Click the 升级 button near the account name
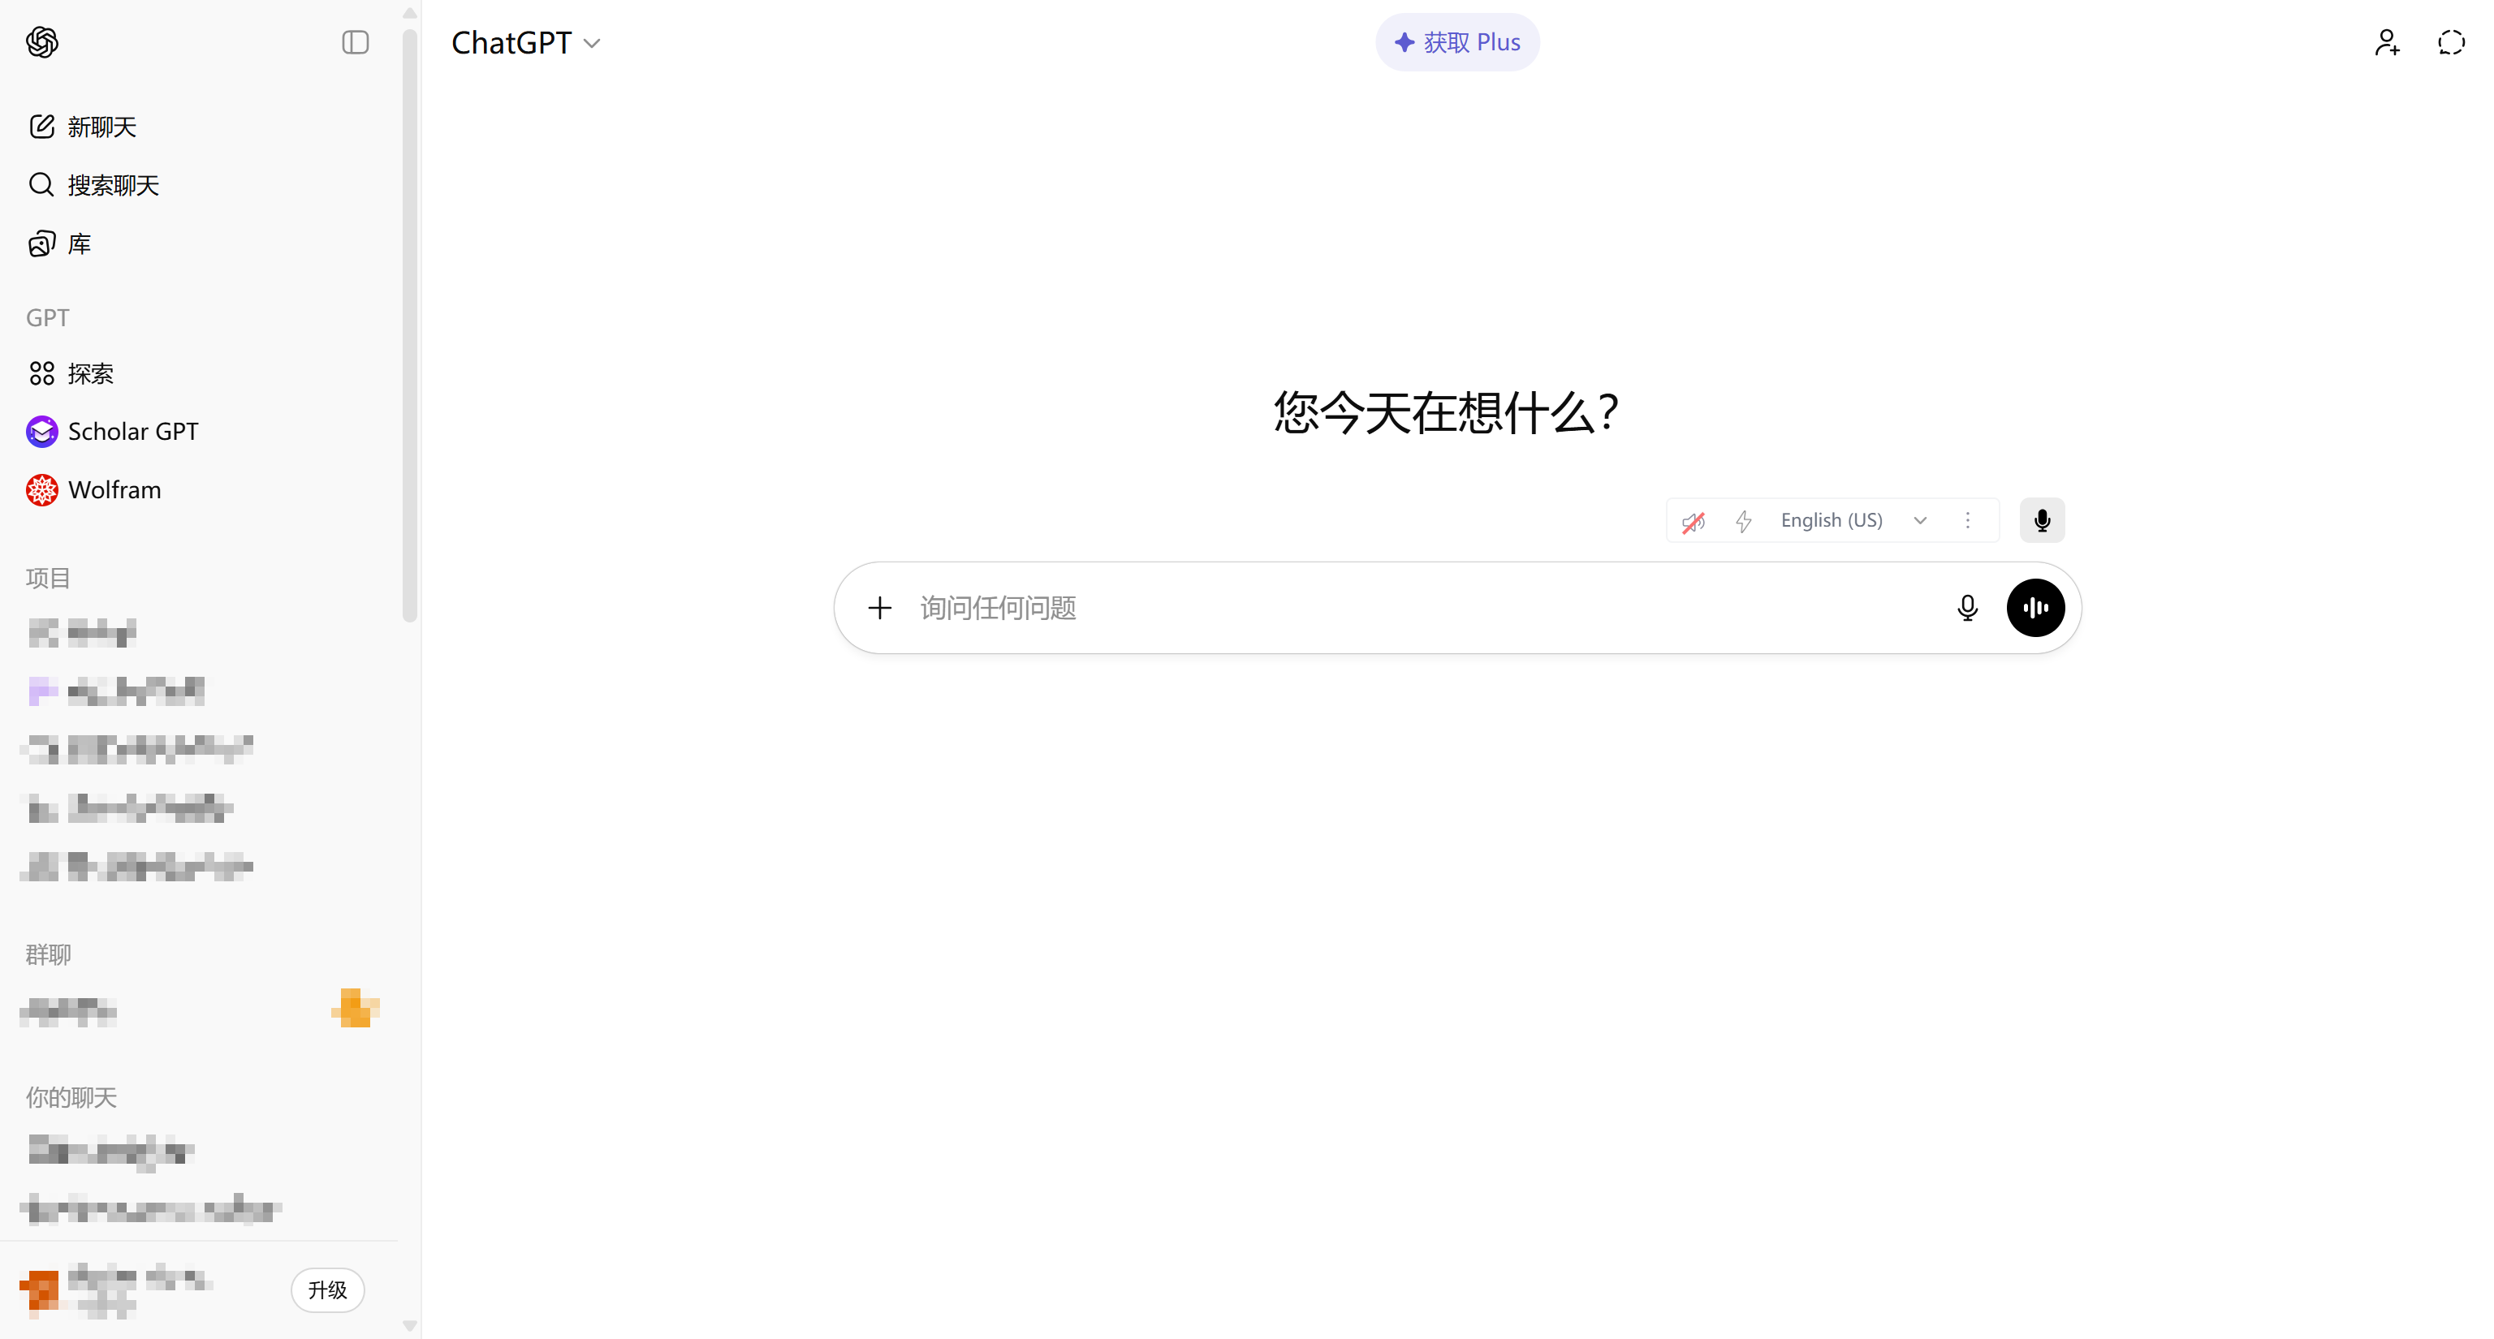The width and height of the screenshot is (2494, 1339). (x=326, y=1289)
